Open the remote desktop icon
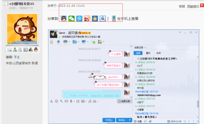204x124 pixels. [x=84, y=42]
